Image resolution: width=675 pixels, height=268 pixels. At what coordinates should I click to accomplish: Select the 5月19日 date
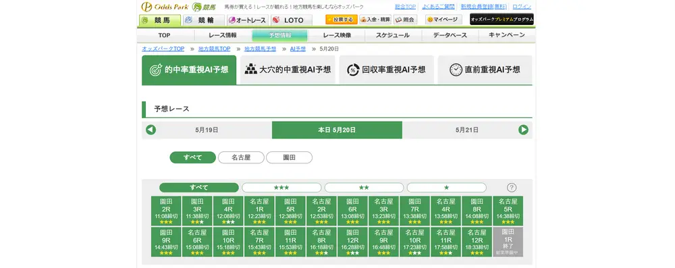[x=207, y=130]
